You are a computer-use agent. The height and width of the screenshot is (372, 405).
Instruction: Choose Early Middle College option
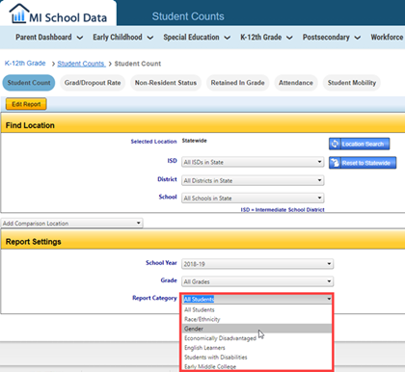click(x=256, y=366)
